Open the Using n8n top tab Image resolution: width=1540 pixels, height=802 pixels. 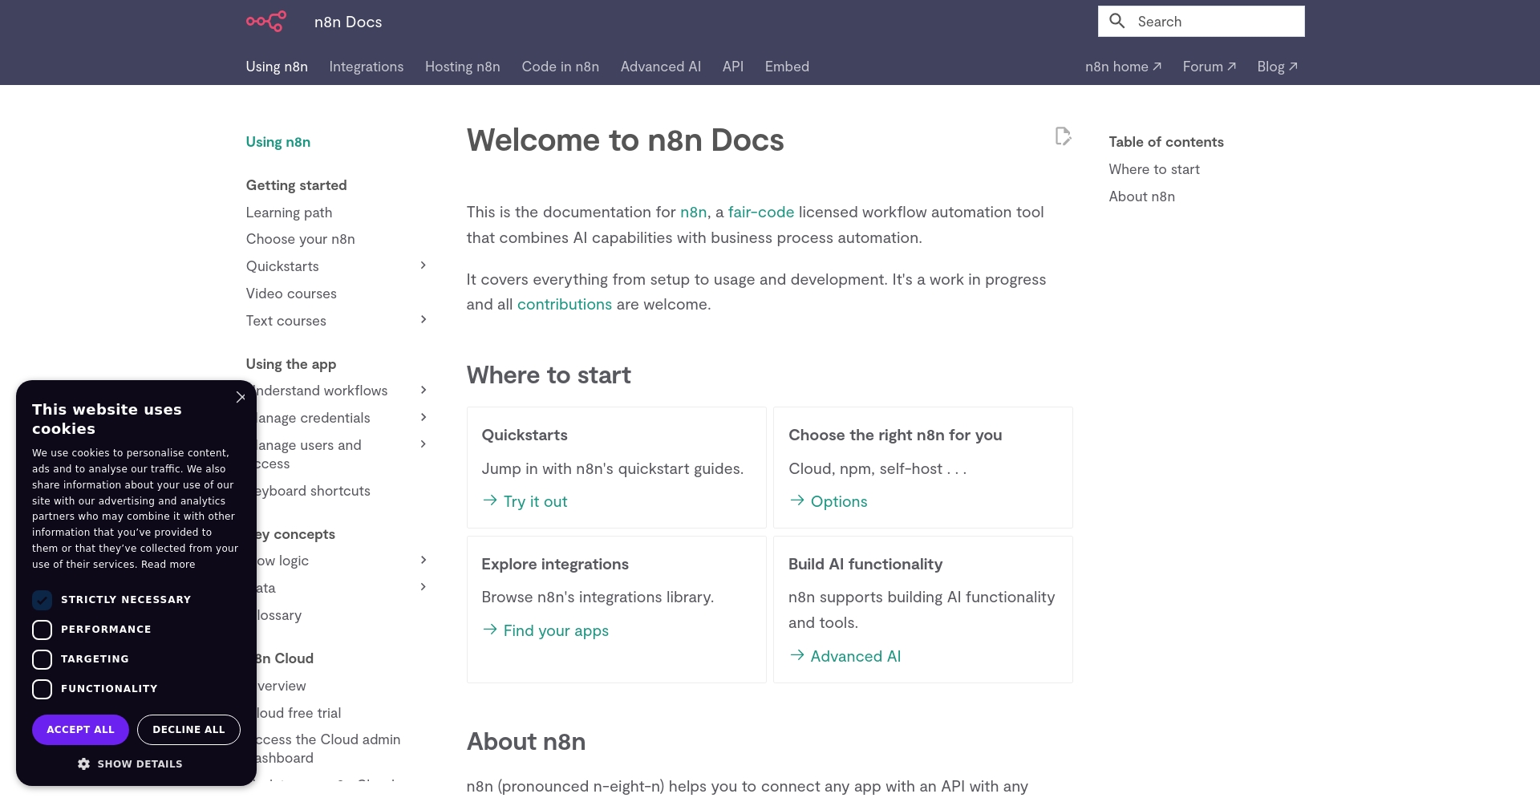[x=277, y=67]
